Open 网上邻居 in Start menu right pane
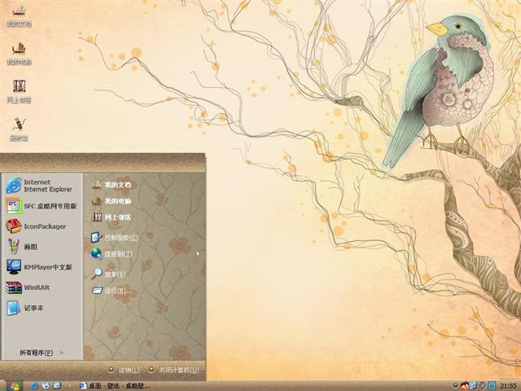Screen dimensions: 521x391 pos(112,217)
